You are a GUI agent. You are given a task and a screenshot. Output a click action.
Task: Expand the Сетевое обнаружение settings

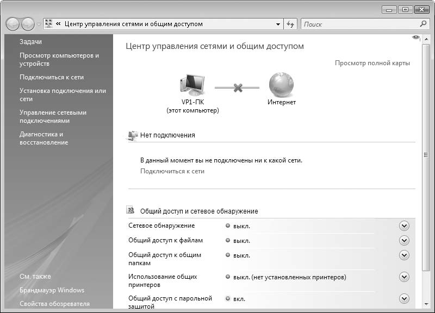pos(403,226)
